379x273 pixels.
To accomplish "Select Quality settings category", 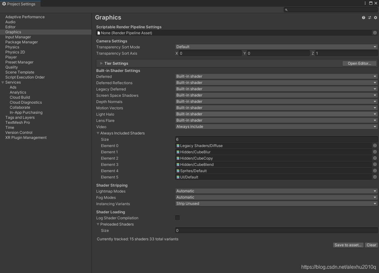I will coord(12,67).
